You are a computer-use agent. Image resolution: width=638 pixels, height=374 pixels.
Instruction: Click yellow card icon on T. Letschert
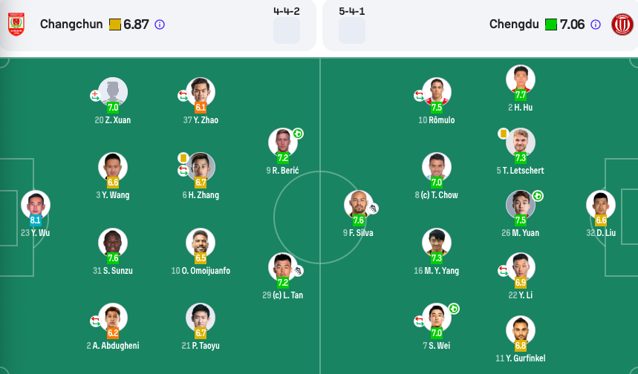click(x=504, y=134)
